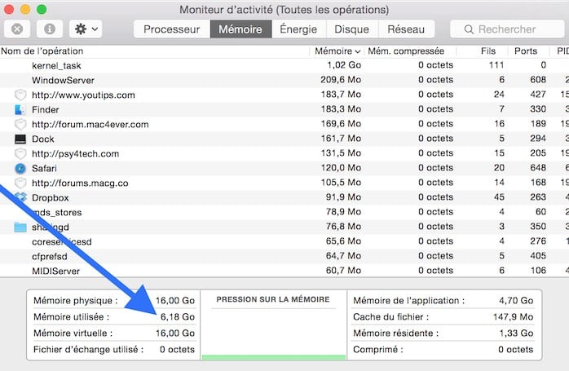This screenshot has height=371, width=569.
Task: Click the Dock process icon
Action: [20, 139]
